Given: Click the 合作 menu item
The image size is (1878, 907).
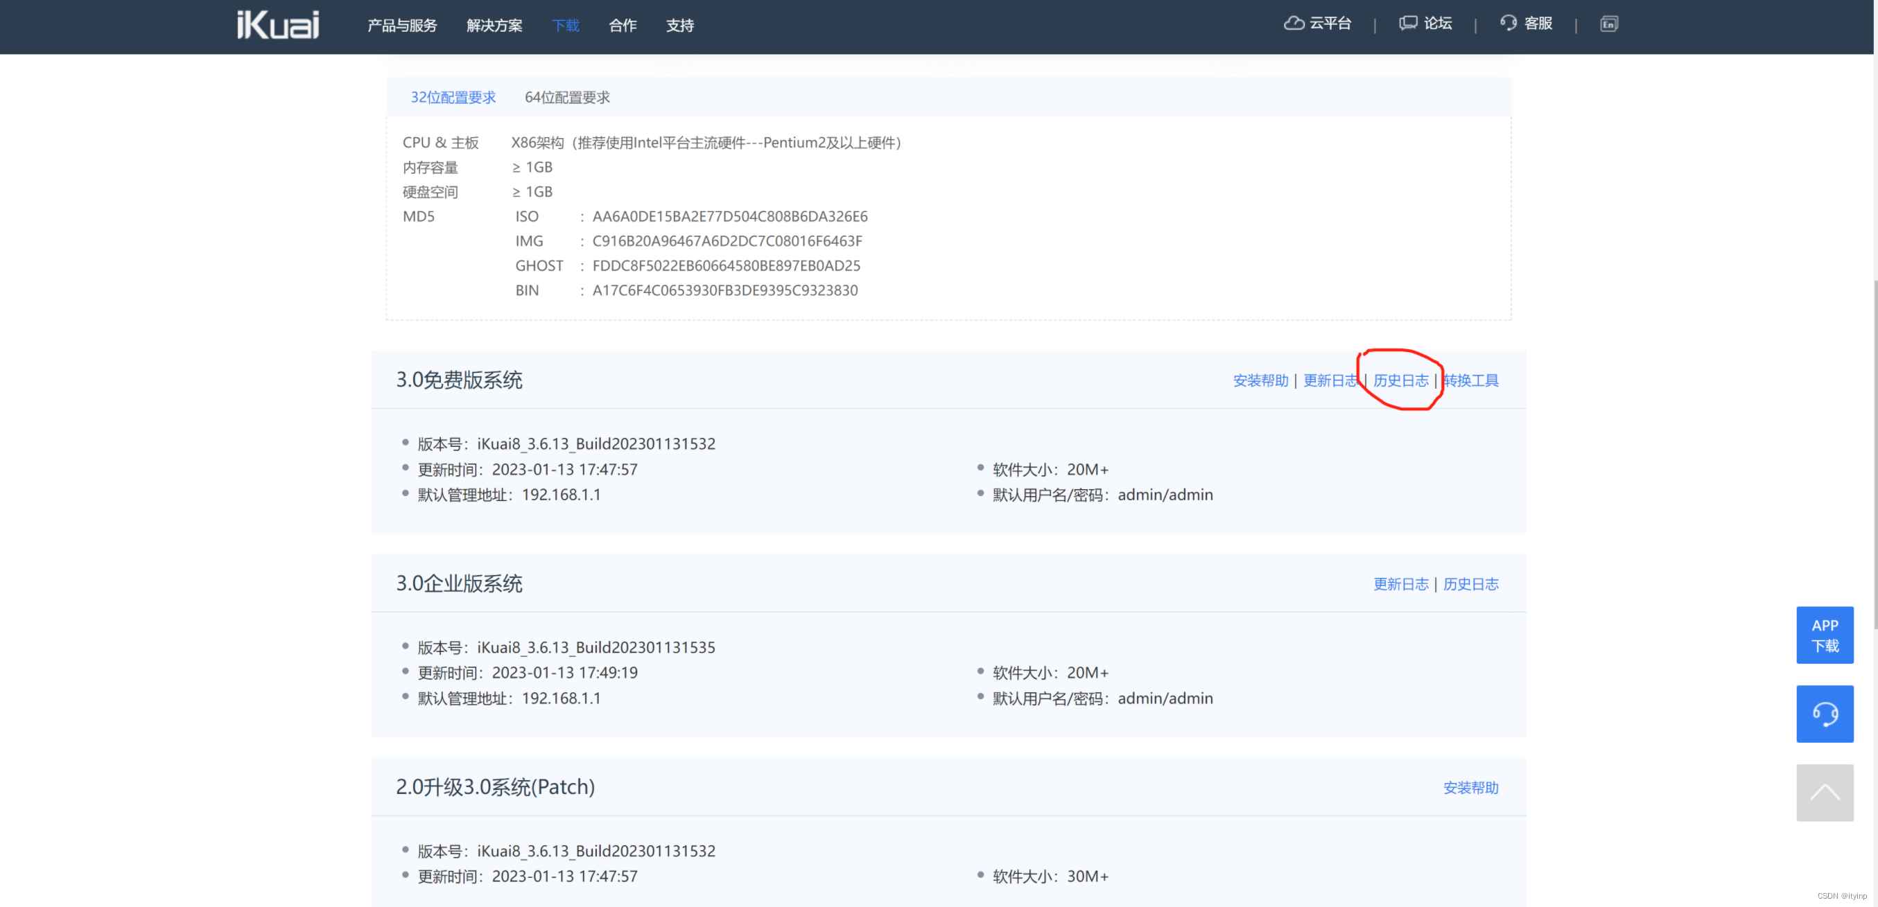Looking at the screenshot, I should 623,26.
